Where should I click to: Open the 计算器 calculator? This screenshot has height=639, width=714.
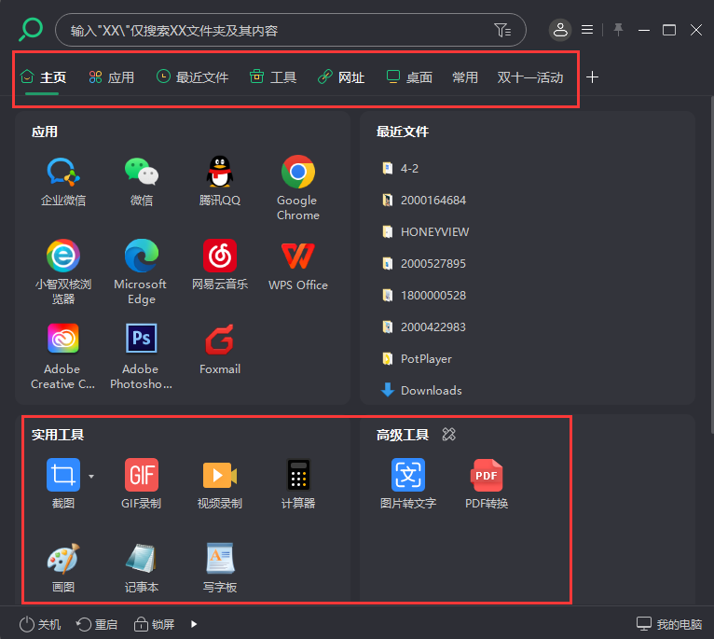click(298, 483)
